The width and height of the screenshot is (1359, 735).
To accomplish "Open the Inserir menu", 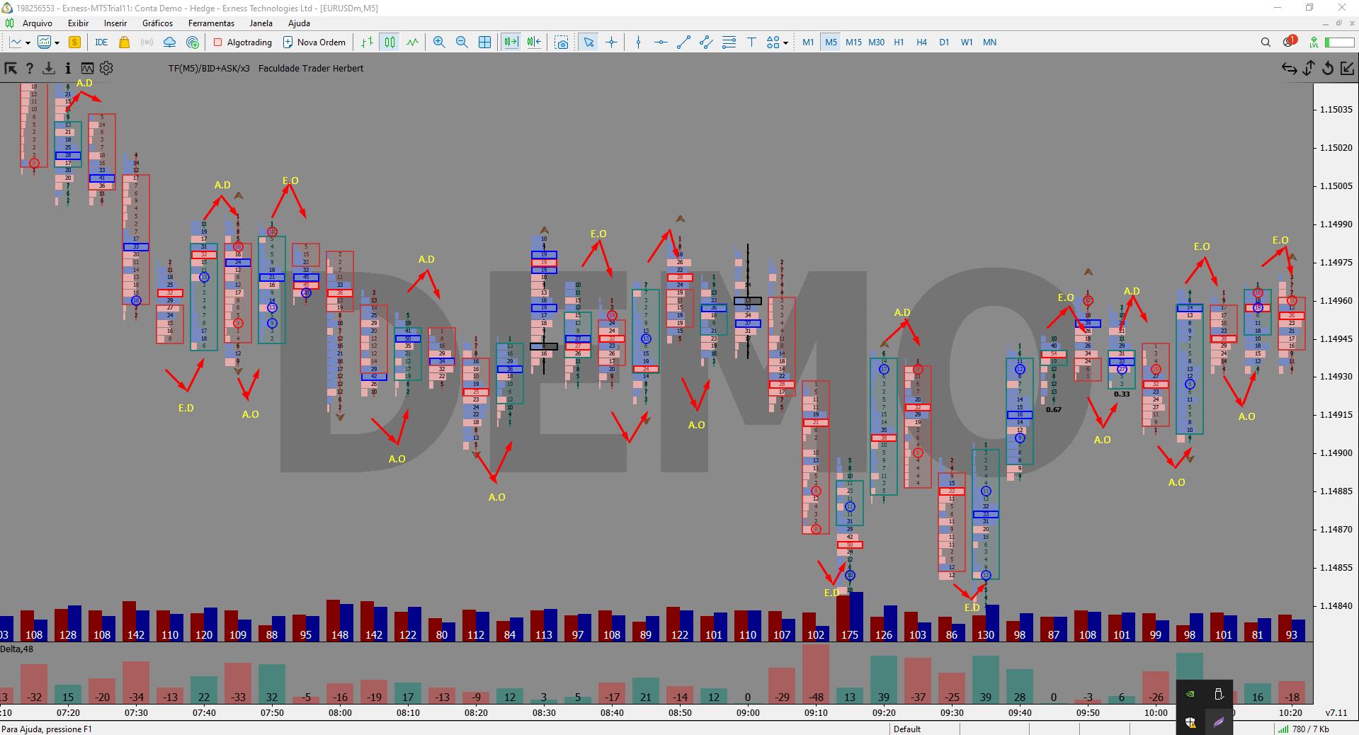I will click(x=115, y=23).
